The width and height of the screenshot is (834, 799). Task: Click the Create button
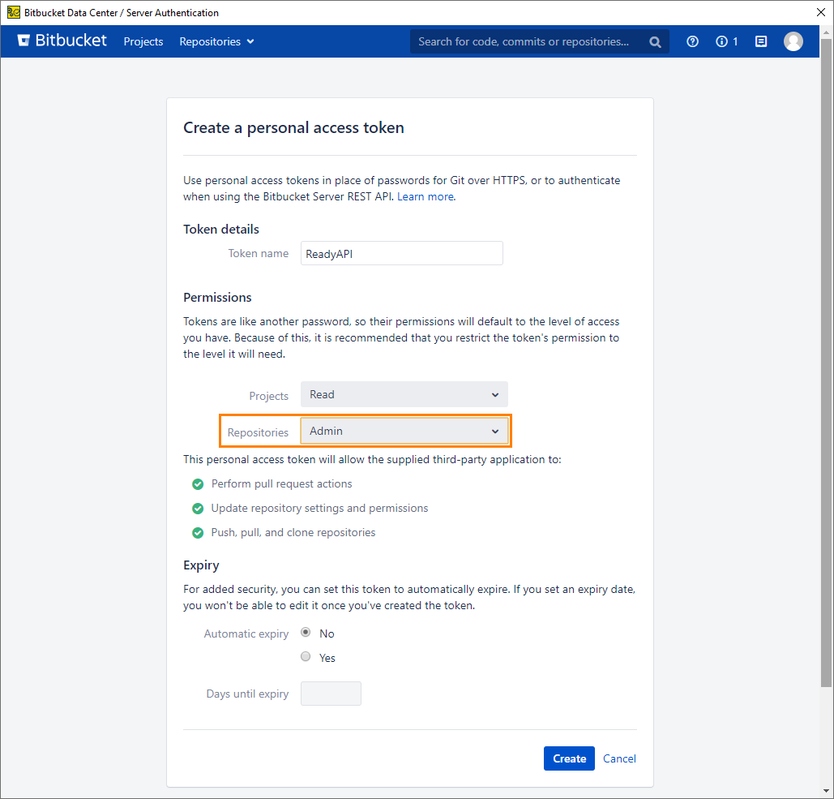coord(569,758)
